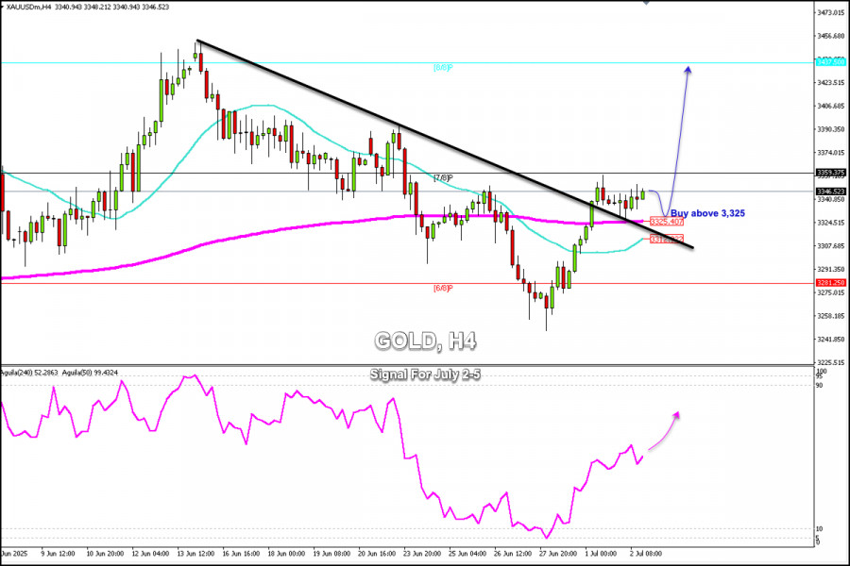This screenshot has height=566, width=850.
Task: Click the Buy above 3,325 chart text
Action: [707, 213]
